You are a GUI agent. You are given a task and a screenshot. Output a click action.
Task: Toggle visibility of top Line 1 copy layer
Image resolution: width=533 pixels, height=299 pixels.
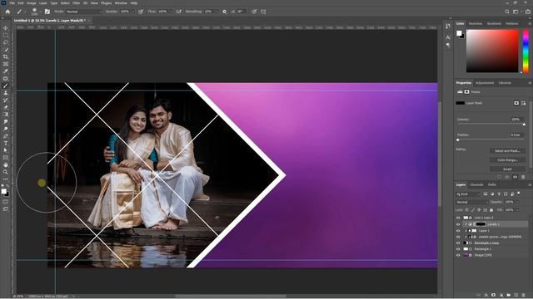click(x=458, y=218)
